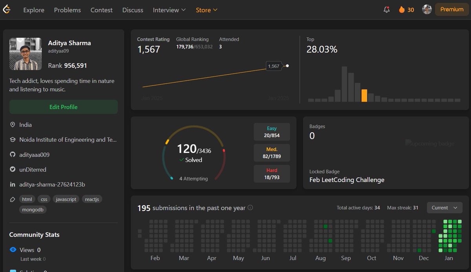Image resolution: width=471 pixels, height=272 pixels.
Task: Navigate to the Contest tab
Action: pyautogui.click(x=102, y=10)
